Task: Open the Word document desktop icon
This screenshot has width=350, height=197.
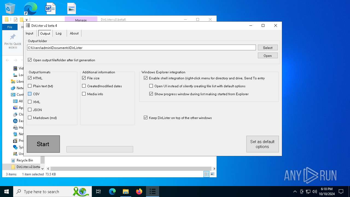Action: [51, 8]
